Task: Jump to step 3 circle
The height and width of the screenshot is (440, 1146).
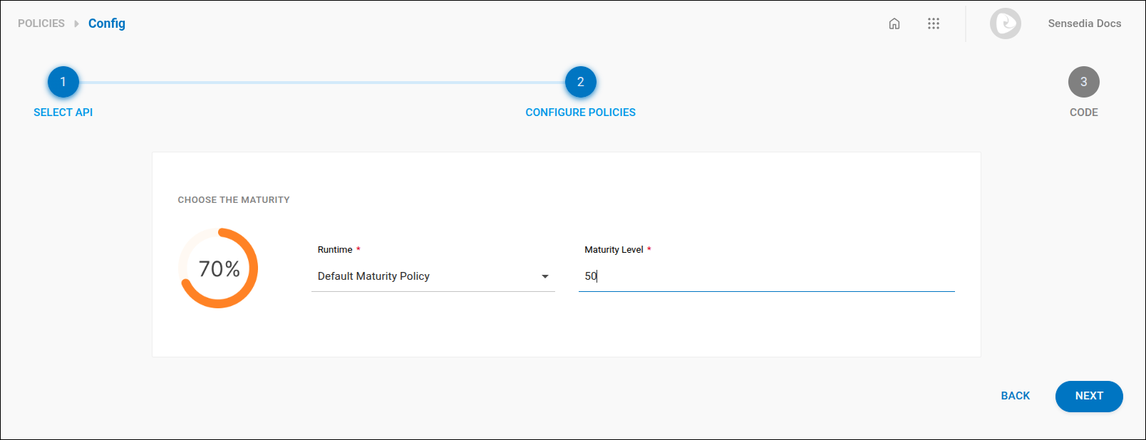Action: pyautogui.click(x=1083, y=82)
